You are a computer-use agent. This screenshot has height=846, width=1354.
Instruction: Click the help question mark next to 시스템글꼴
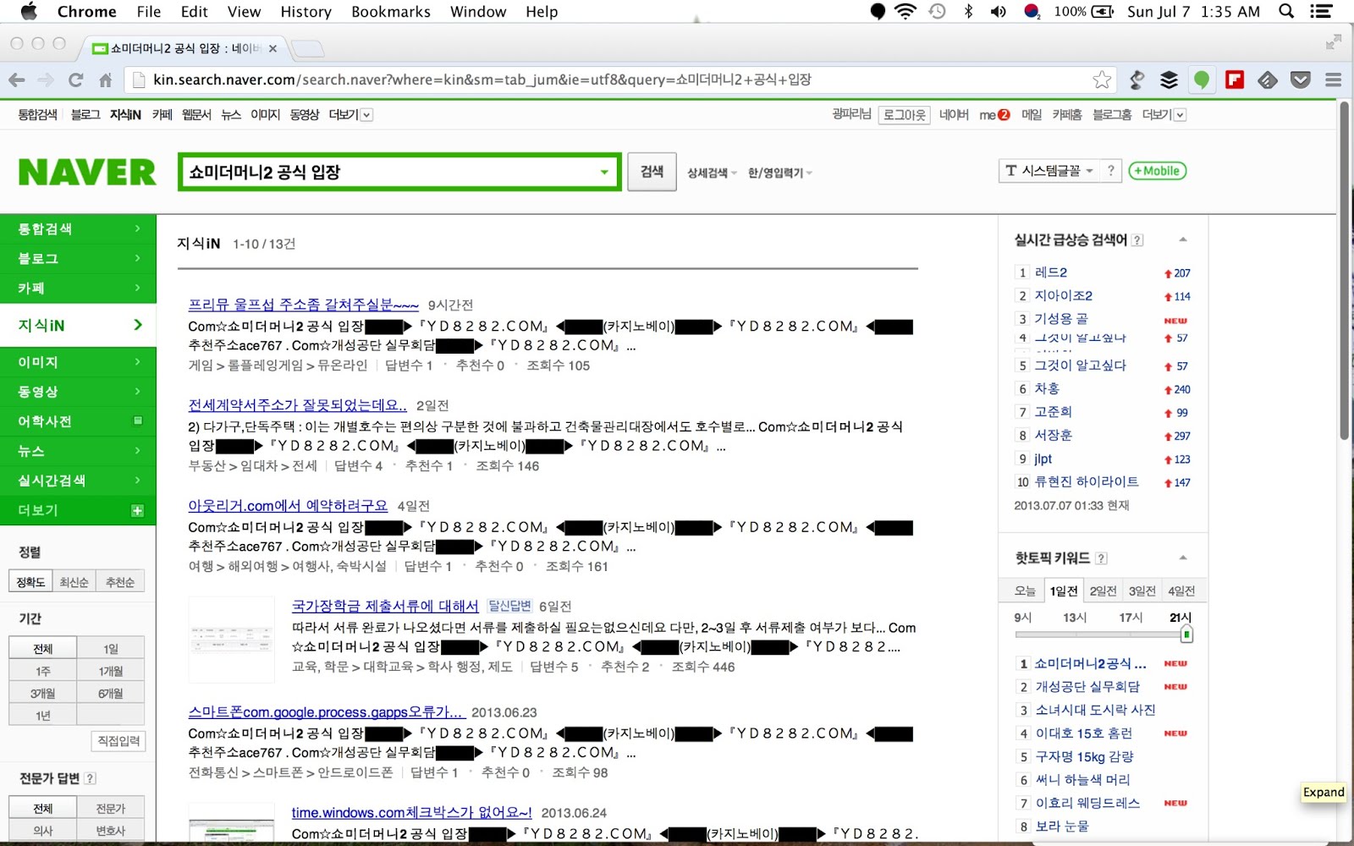(1110, 171)
